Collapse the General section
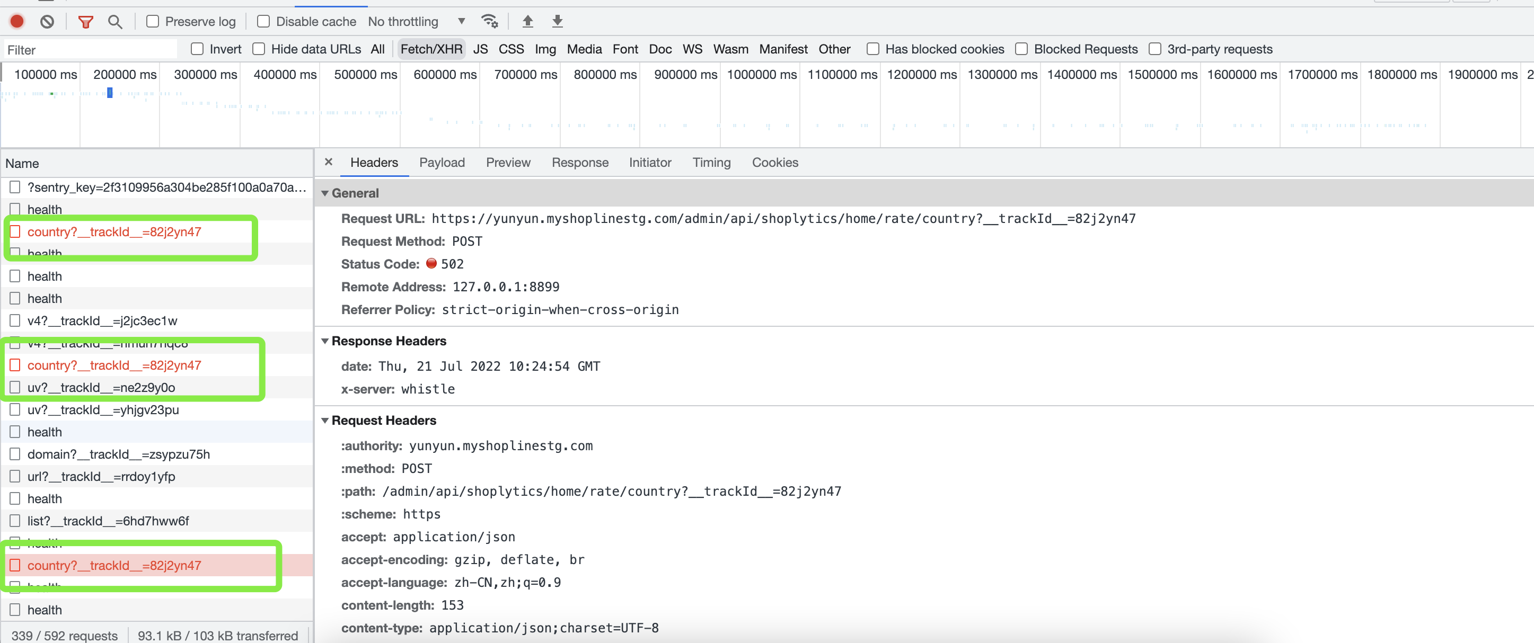 click(325, 193)
